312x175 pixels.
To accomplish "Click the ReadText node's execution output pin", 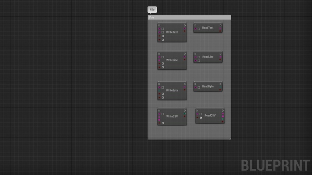I will click(220, 25).
